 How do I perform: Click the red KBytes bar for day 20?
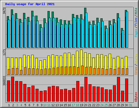click(86, 89)
